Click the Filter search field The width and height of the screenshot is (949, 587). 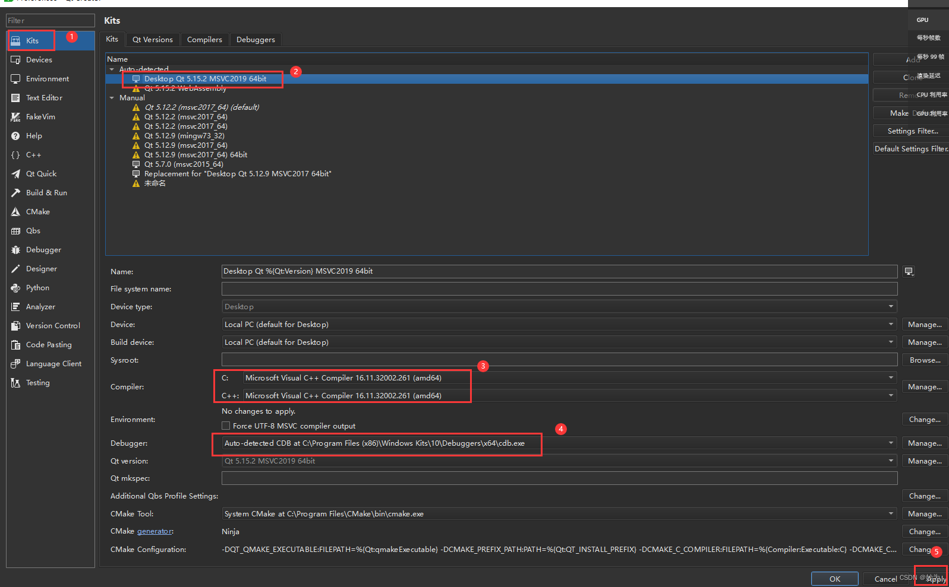[x=51, y=20]
